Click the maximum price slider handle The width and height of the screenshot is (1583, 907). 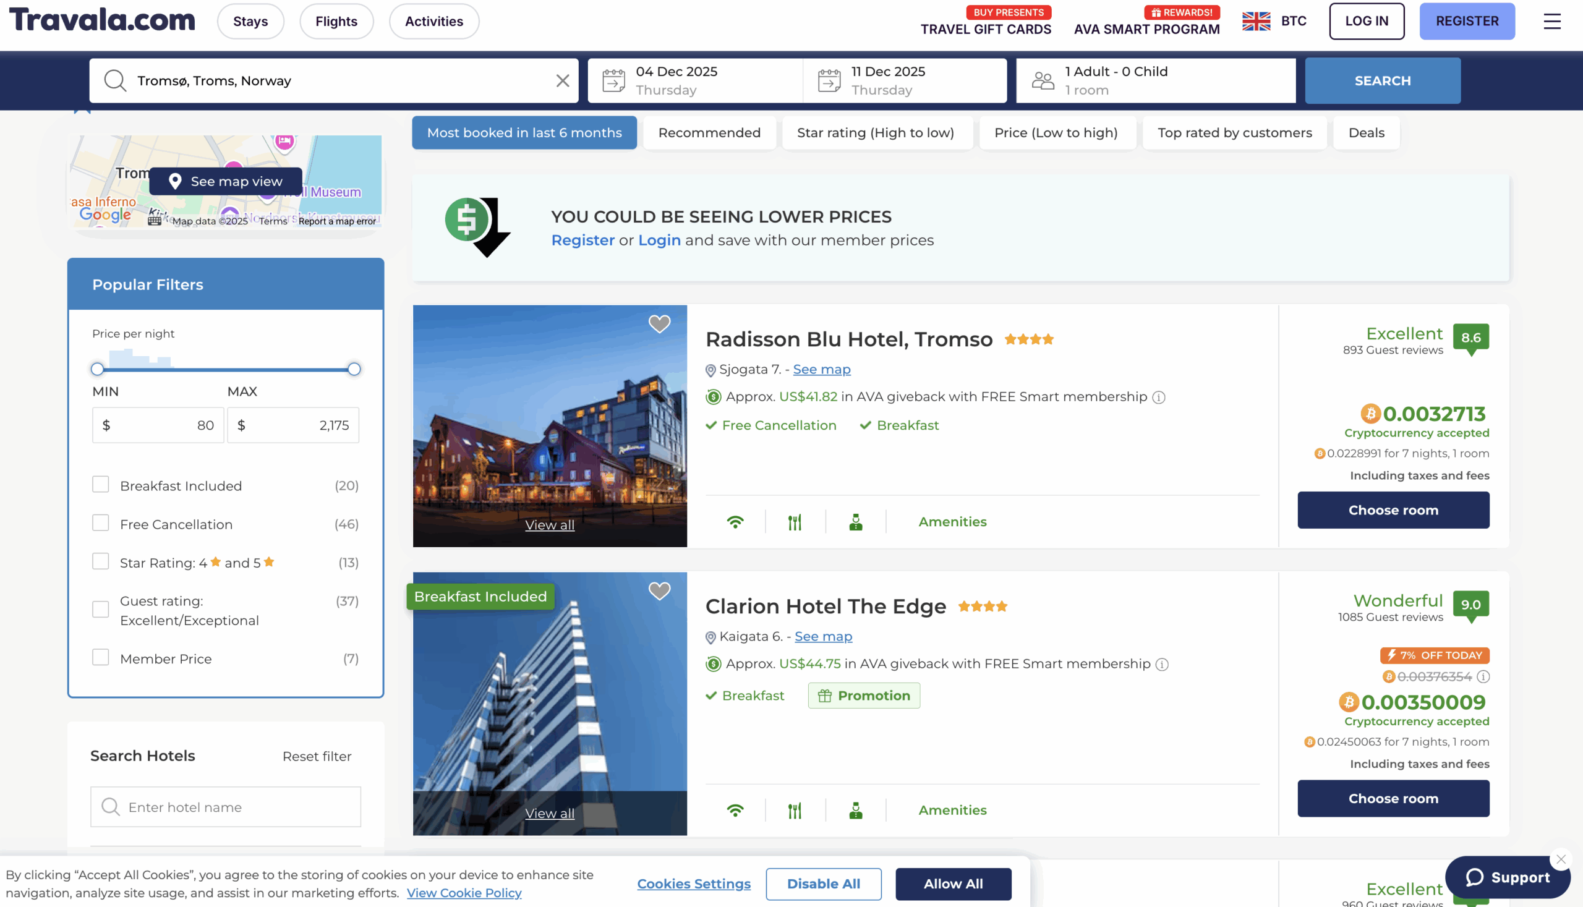click(x=354, y=369)
